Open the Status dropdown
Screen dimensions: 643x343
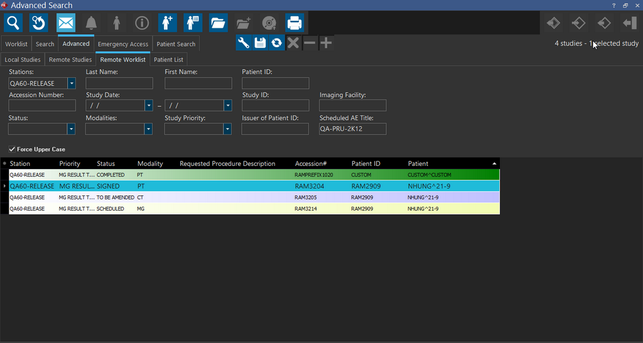coord(71,129)
